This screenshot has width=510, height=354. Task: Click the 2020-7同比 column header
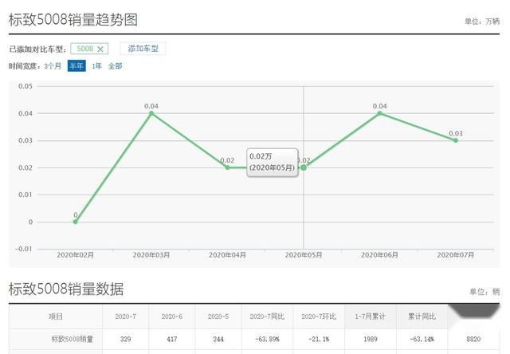(267, 317)
